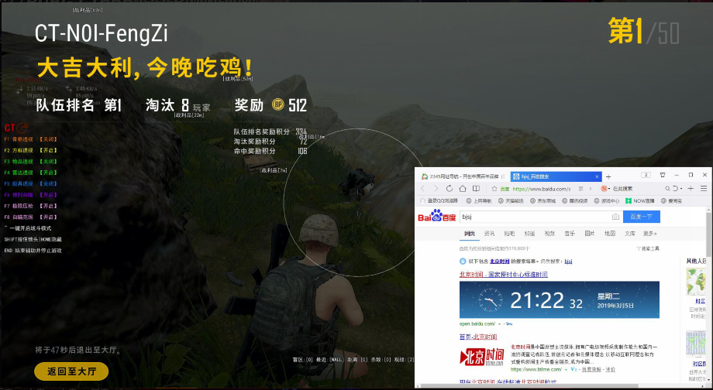Expand dropdown arrow beside www.btime.com
The width and height of the screenshot is (713, 390).
point(566,370)
